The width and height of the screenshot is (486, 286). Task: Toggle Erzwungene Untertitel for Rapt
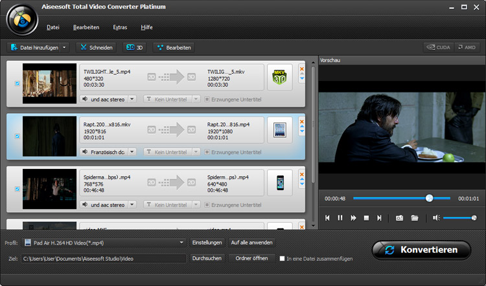tap(207, 152)
